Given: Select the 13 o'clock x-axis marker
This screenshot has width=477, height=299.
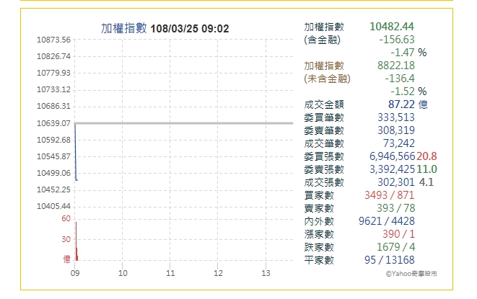Looking at the screenshot, I should 266,273.
